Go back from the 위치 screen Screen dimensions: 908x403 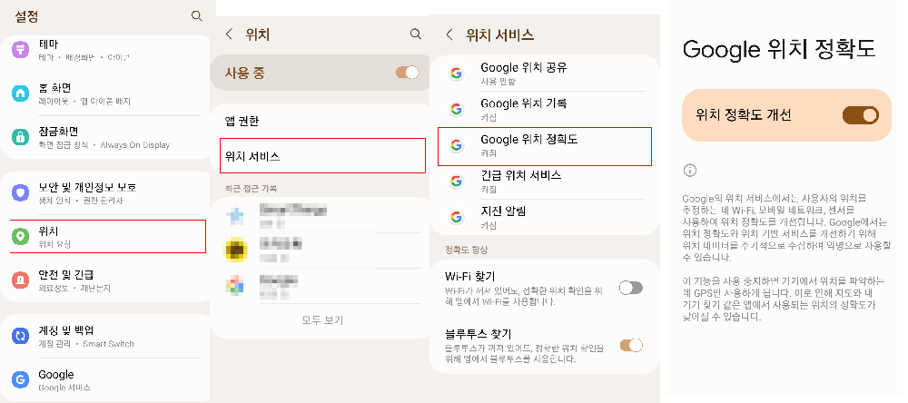[230, 34]
